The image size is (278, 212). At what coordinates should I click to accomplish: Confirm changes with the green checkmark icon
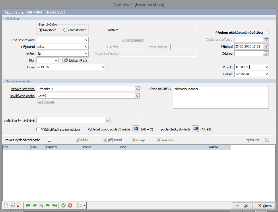click(x=63, y=205)
